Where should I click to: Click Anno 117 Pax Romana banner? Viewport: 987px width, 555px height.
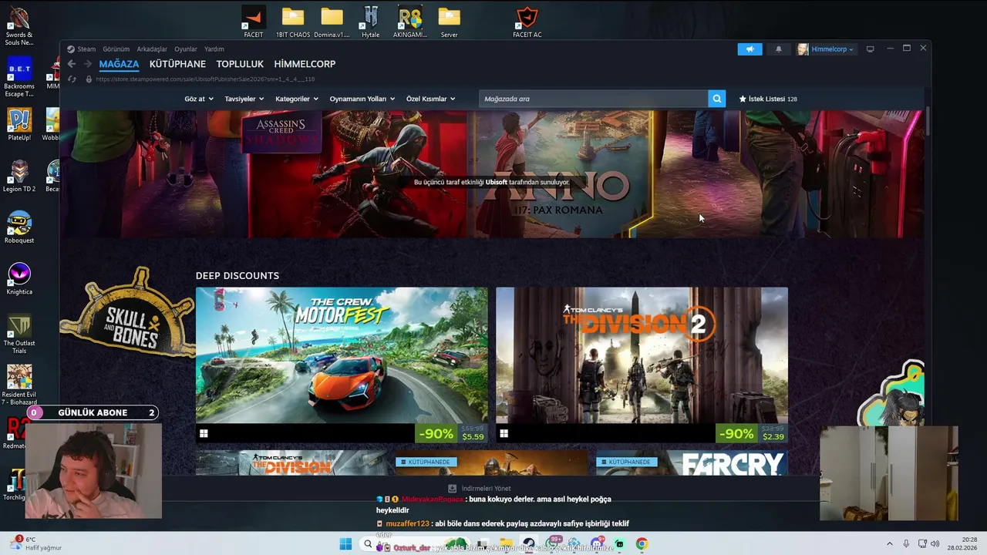pyautogui.click(x=563, y=173)
